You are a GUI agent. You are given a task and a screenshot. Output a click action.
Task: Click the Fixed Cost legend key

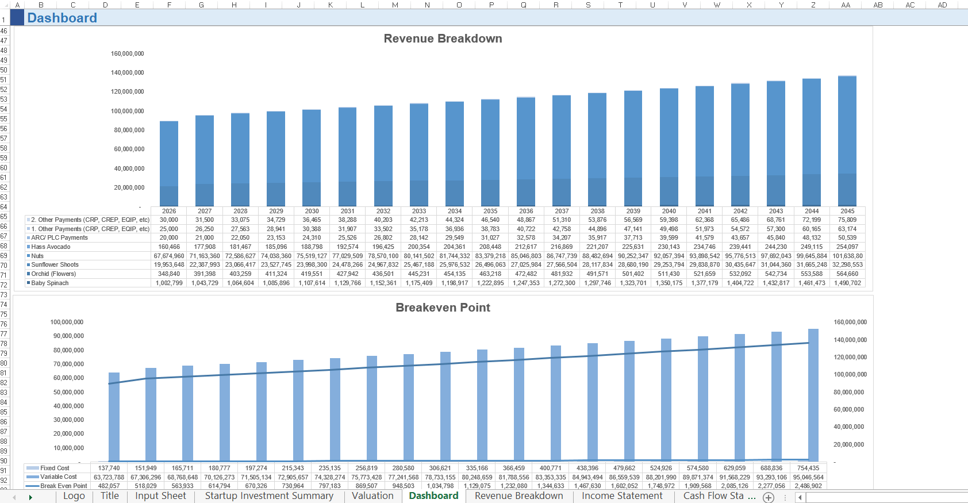pos(33,468)
